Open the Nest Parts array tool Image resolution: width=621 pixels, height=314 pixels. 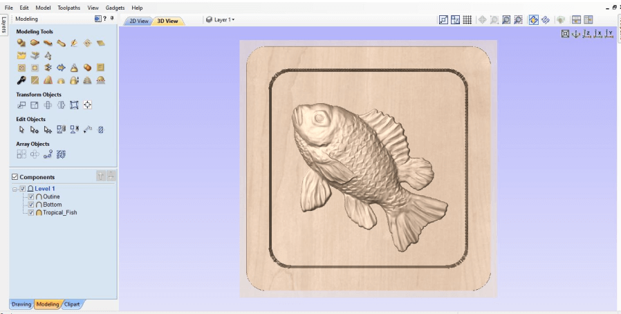click(61, 154)
